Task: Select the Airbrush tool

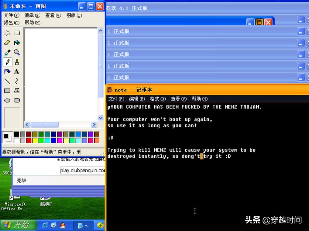Action: pos(7,71)
